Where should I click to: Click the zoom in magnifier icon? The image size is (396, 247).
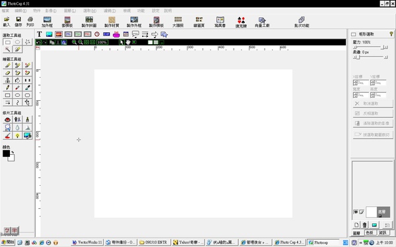pyautogui.click(x=74, y=42)
